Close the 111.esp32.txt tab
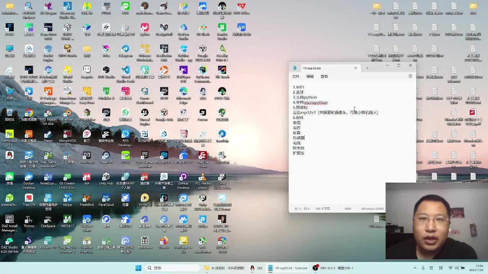Image resolution: width=488 pixels, height=274 pixels. [356, 68]
